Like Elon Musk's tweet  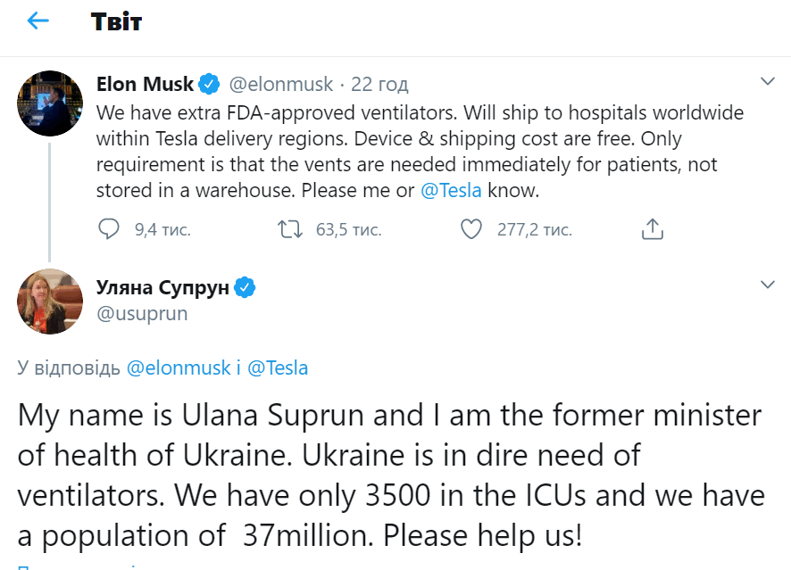pos(470,229)
